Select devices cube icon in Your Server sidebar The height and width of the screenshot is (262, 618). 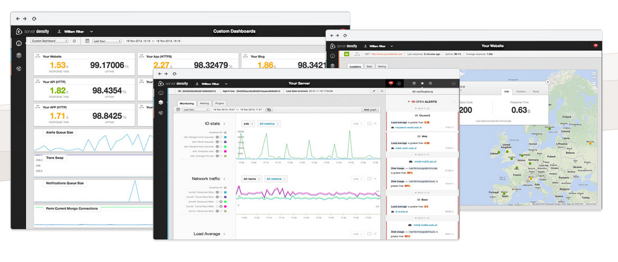(x=161, y=102)
